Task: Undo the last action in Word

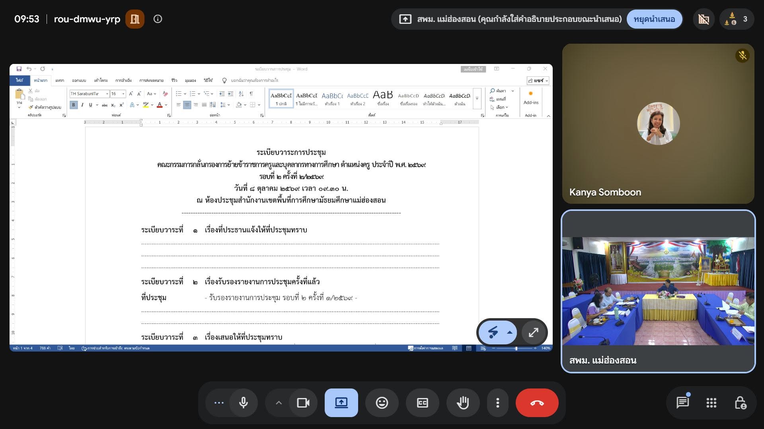Action: 29,69
